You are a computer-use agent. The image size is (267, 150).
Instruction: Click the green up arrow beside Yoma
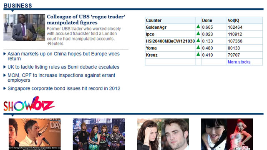[198, 47]
